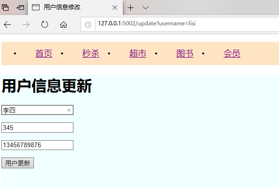Viewport: 279px width, 188px height.
Task: Clear the 李四 name field with X
Action: [x=69, y=110]
